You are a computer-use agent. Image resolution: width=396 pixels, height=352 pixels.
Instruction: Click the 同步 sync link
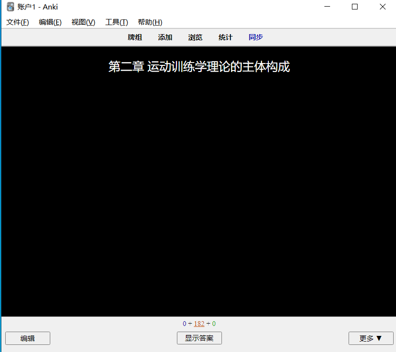click(x=256, y=37)
